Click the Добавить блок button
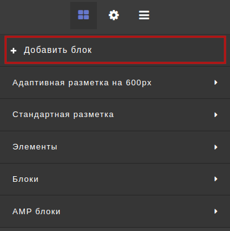This screenshot has width=230, height=231. (x=115, y=50)
